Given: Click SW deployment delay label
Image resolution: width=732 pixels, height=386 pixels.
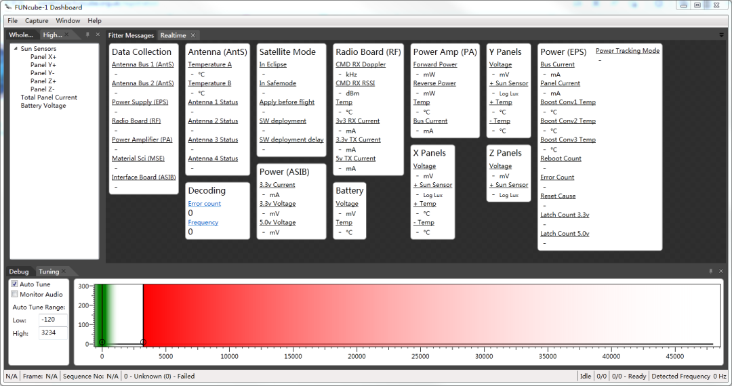Looking at the screenshot, I should point(291,140).
